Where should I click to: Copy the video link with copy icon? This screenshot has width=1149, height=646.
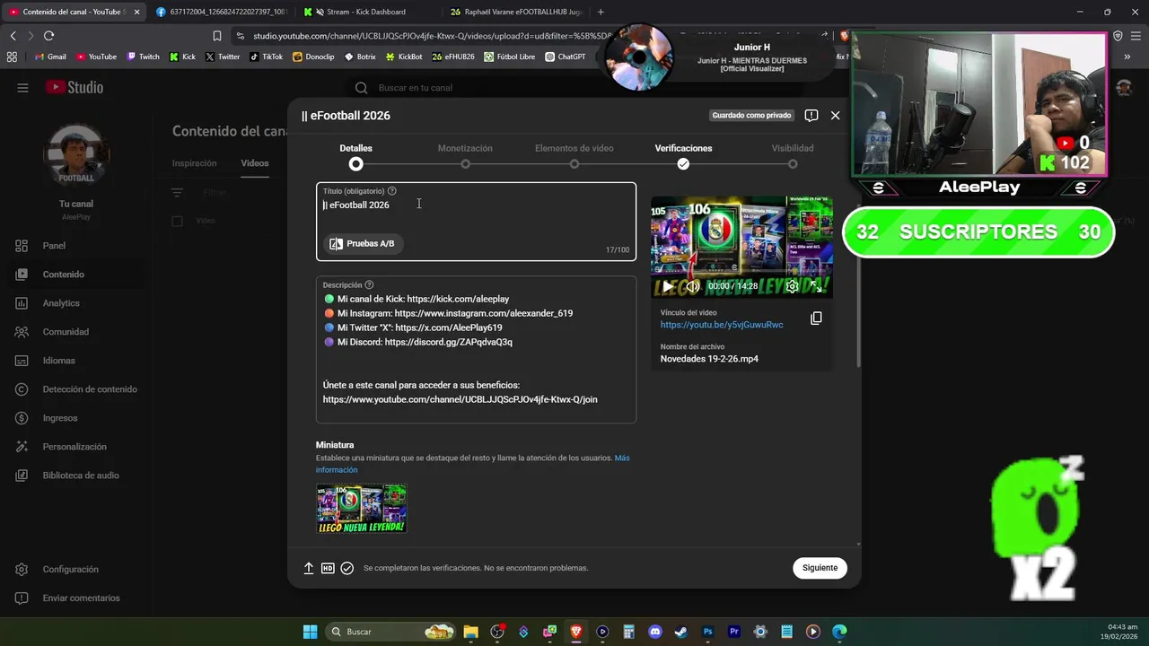click(816, 319)
